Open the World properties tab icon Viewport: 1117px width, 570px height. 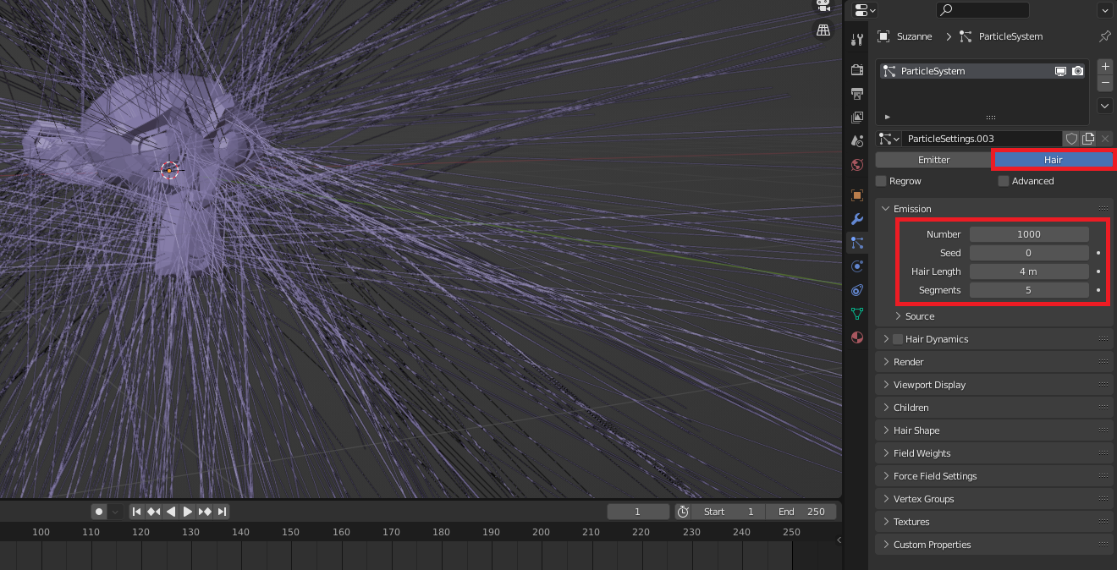[x=857, y=164]
